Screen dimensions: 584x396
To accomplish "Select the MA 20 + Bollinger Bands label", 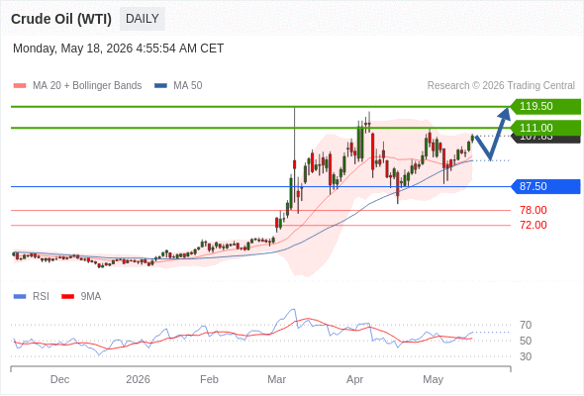I will click(87, 86).
